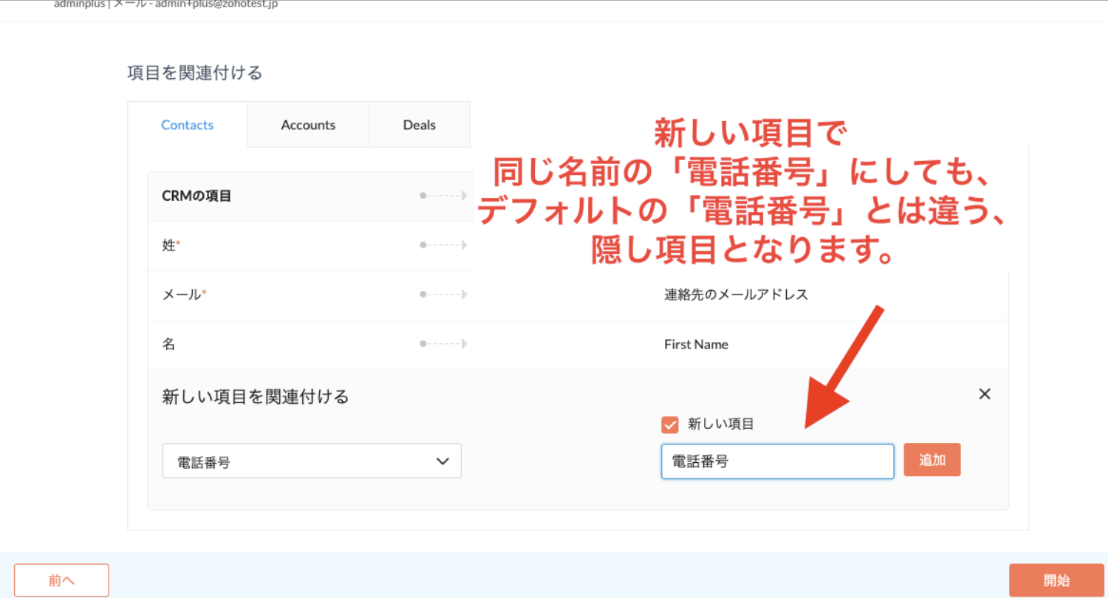Click the mapping arrow in CRMの項目 header
This screenshot has height=598, width=1120.
443,196
